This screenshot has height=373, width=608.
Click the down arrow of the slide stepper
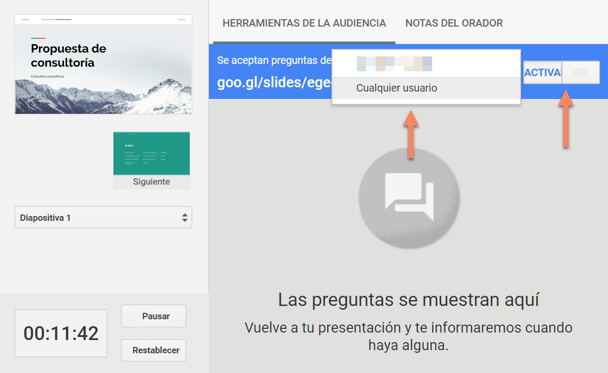185,220
